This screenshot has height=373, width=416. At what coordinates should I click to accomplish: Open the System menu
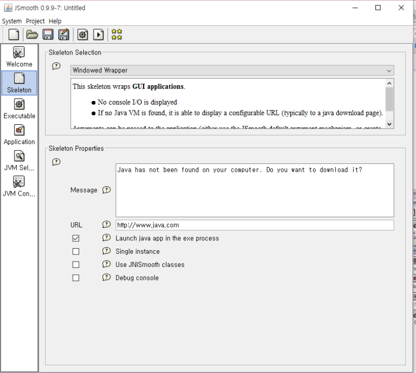pos(12,21)
